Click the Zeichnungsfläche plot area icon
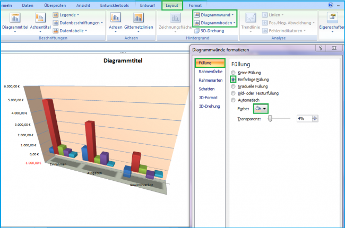345x228 pixels. 175,17
